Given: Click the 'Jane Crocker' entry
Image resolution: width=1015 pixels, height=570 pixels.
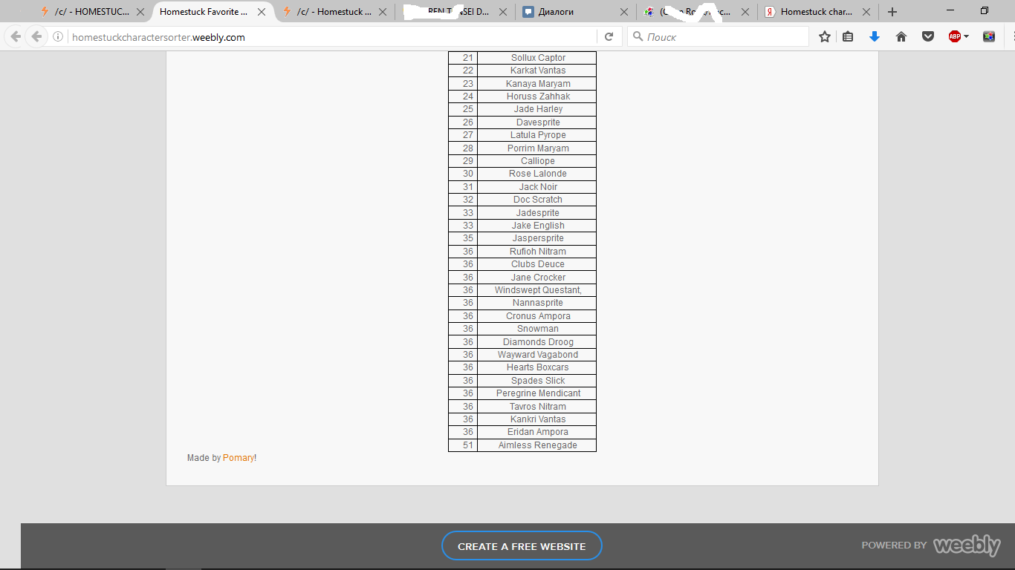Looking at the screenshot, I should pyautogui.click(x=538, y=278).
